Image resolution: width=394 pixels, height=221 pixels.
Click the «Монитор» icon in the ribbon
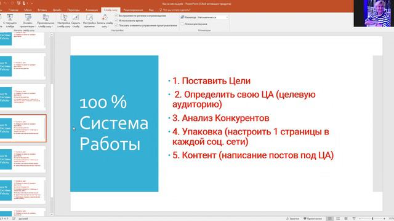[182, 17]
